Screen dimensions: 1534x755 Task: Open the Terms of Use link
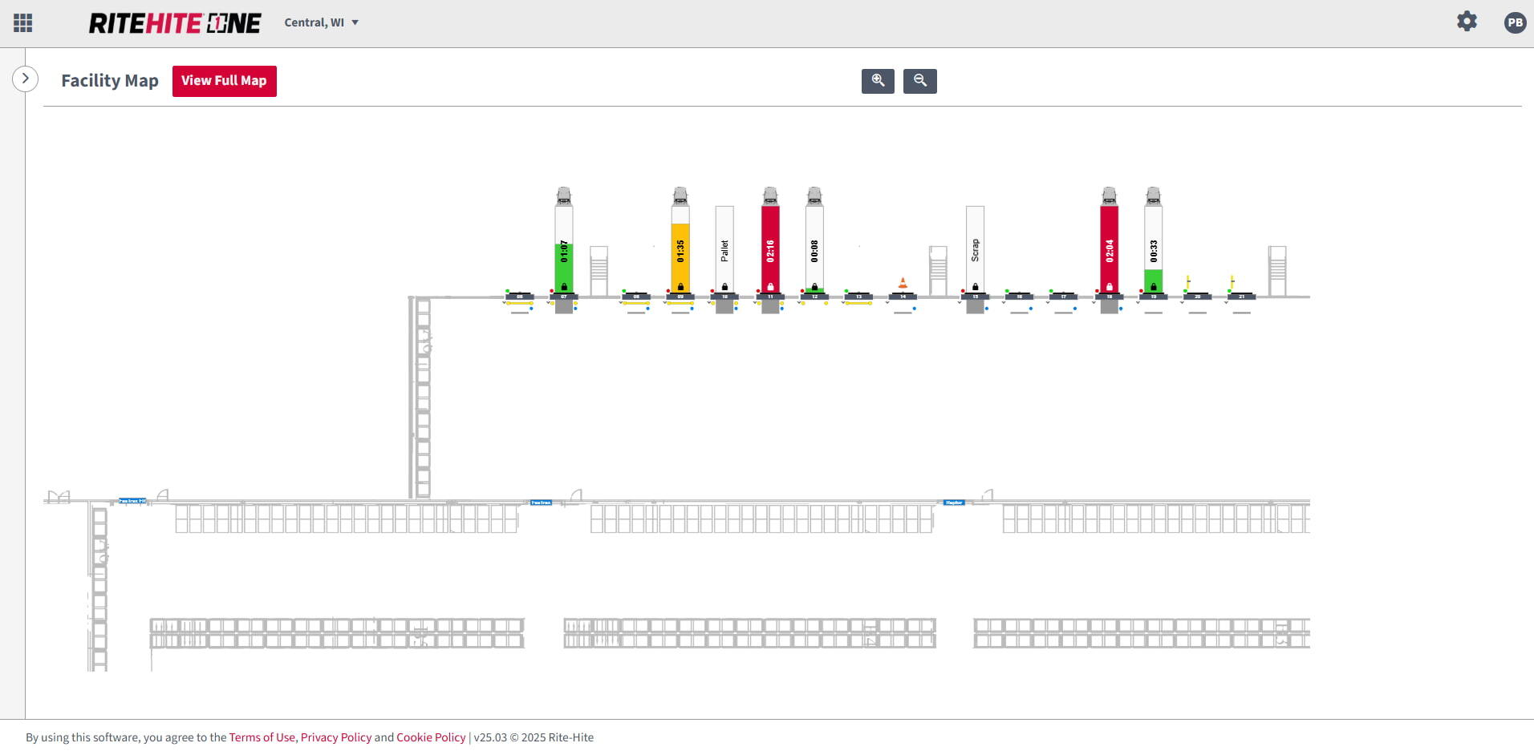[x=262, y=737]
